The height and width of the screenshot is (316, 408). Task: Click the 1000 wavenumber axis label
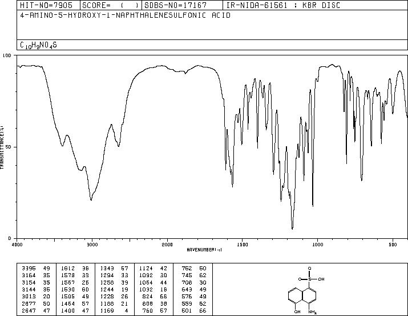coord(317,245)
